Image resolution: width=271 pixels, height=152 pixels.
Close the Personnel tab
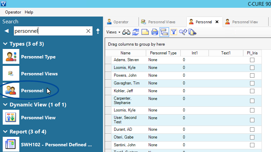pos(217,22)
